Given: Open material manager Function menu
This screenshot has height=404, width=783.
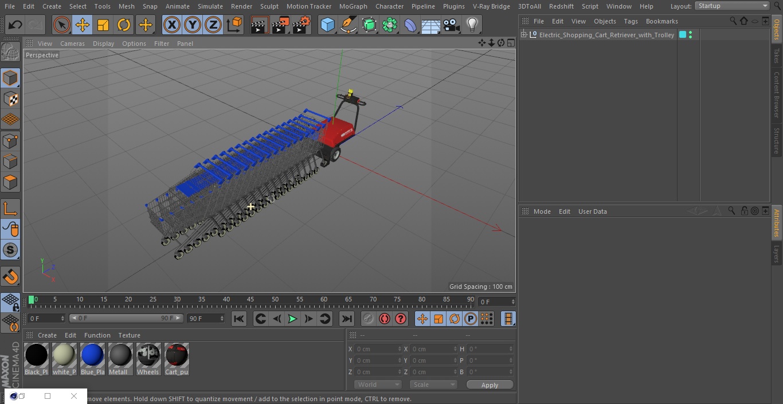Looking at the screenshot, I should coord(97,335).
